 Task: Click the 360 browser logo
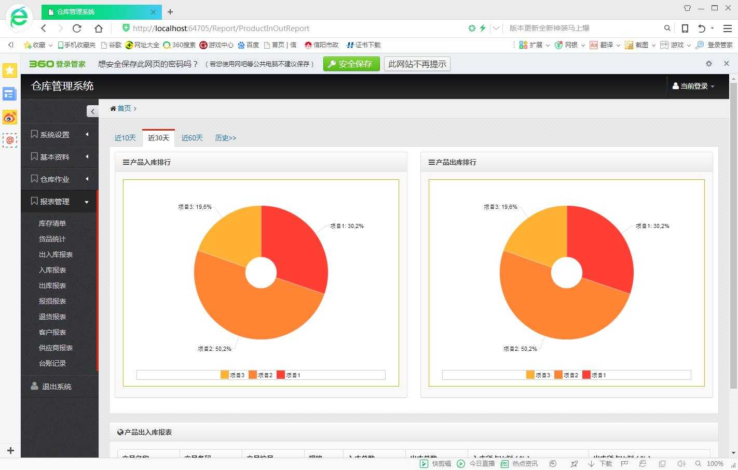(19, 18)
